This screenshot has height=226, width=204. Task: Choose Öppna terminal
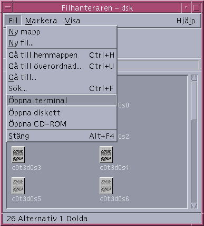tap(62, 101)
